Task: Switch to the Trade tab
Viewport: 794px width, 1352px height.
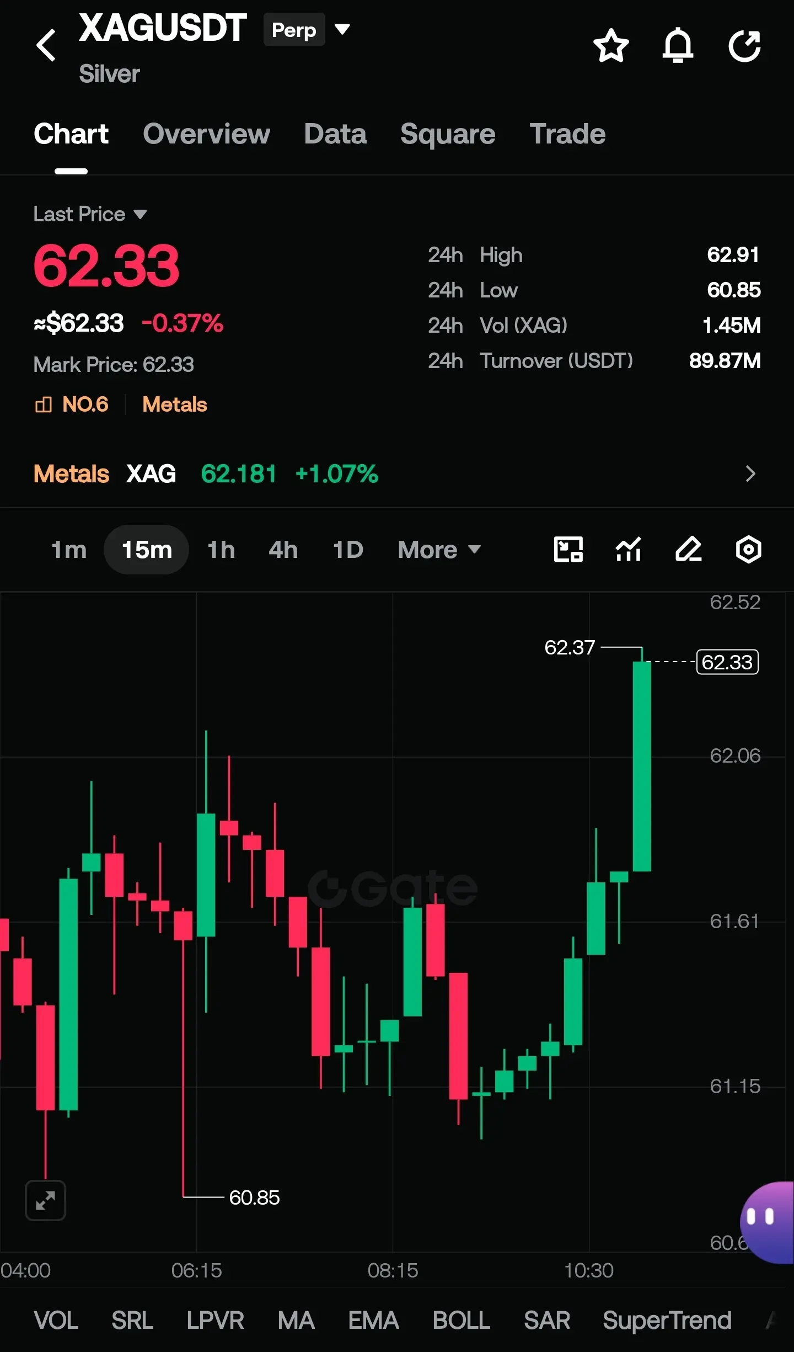Action: [567, 134]
